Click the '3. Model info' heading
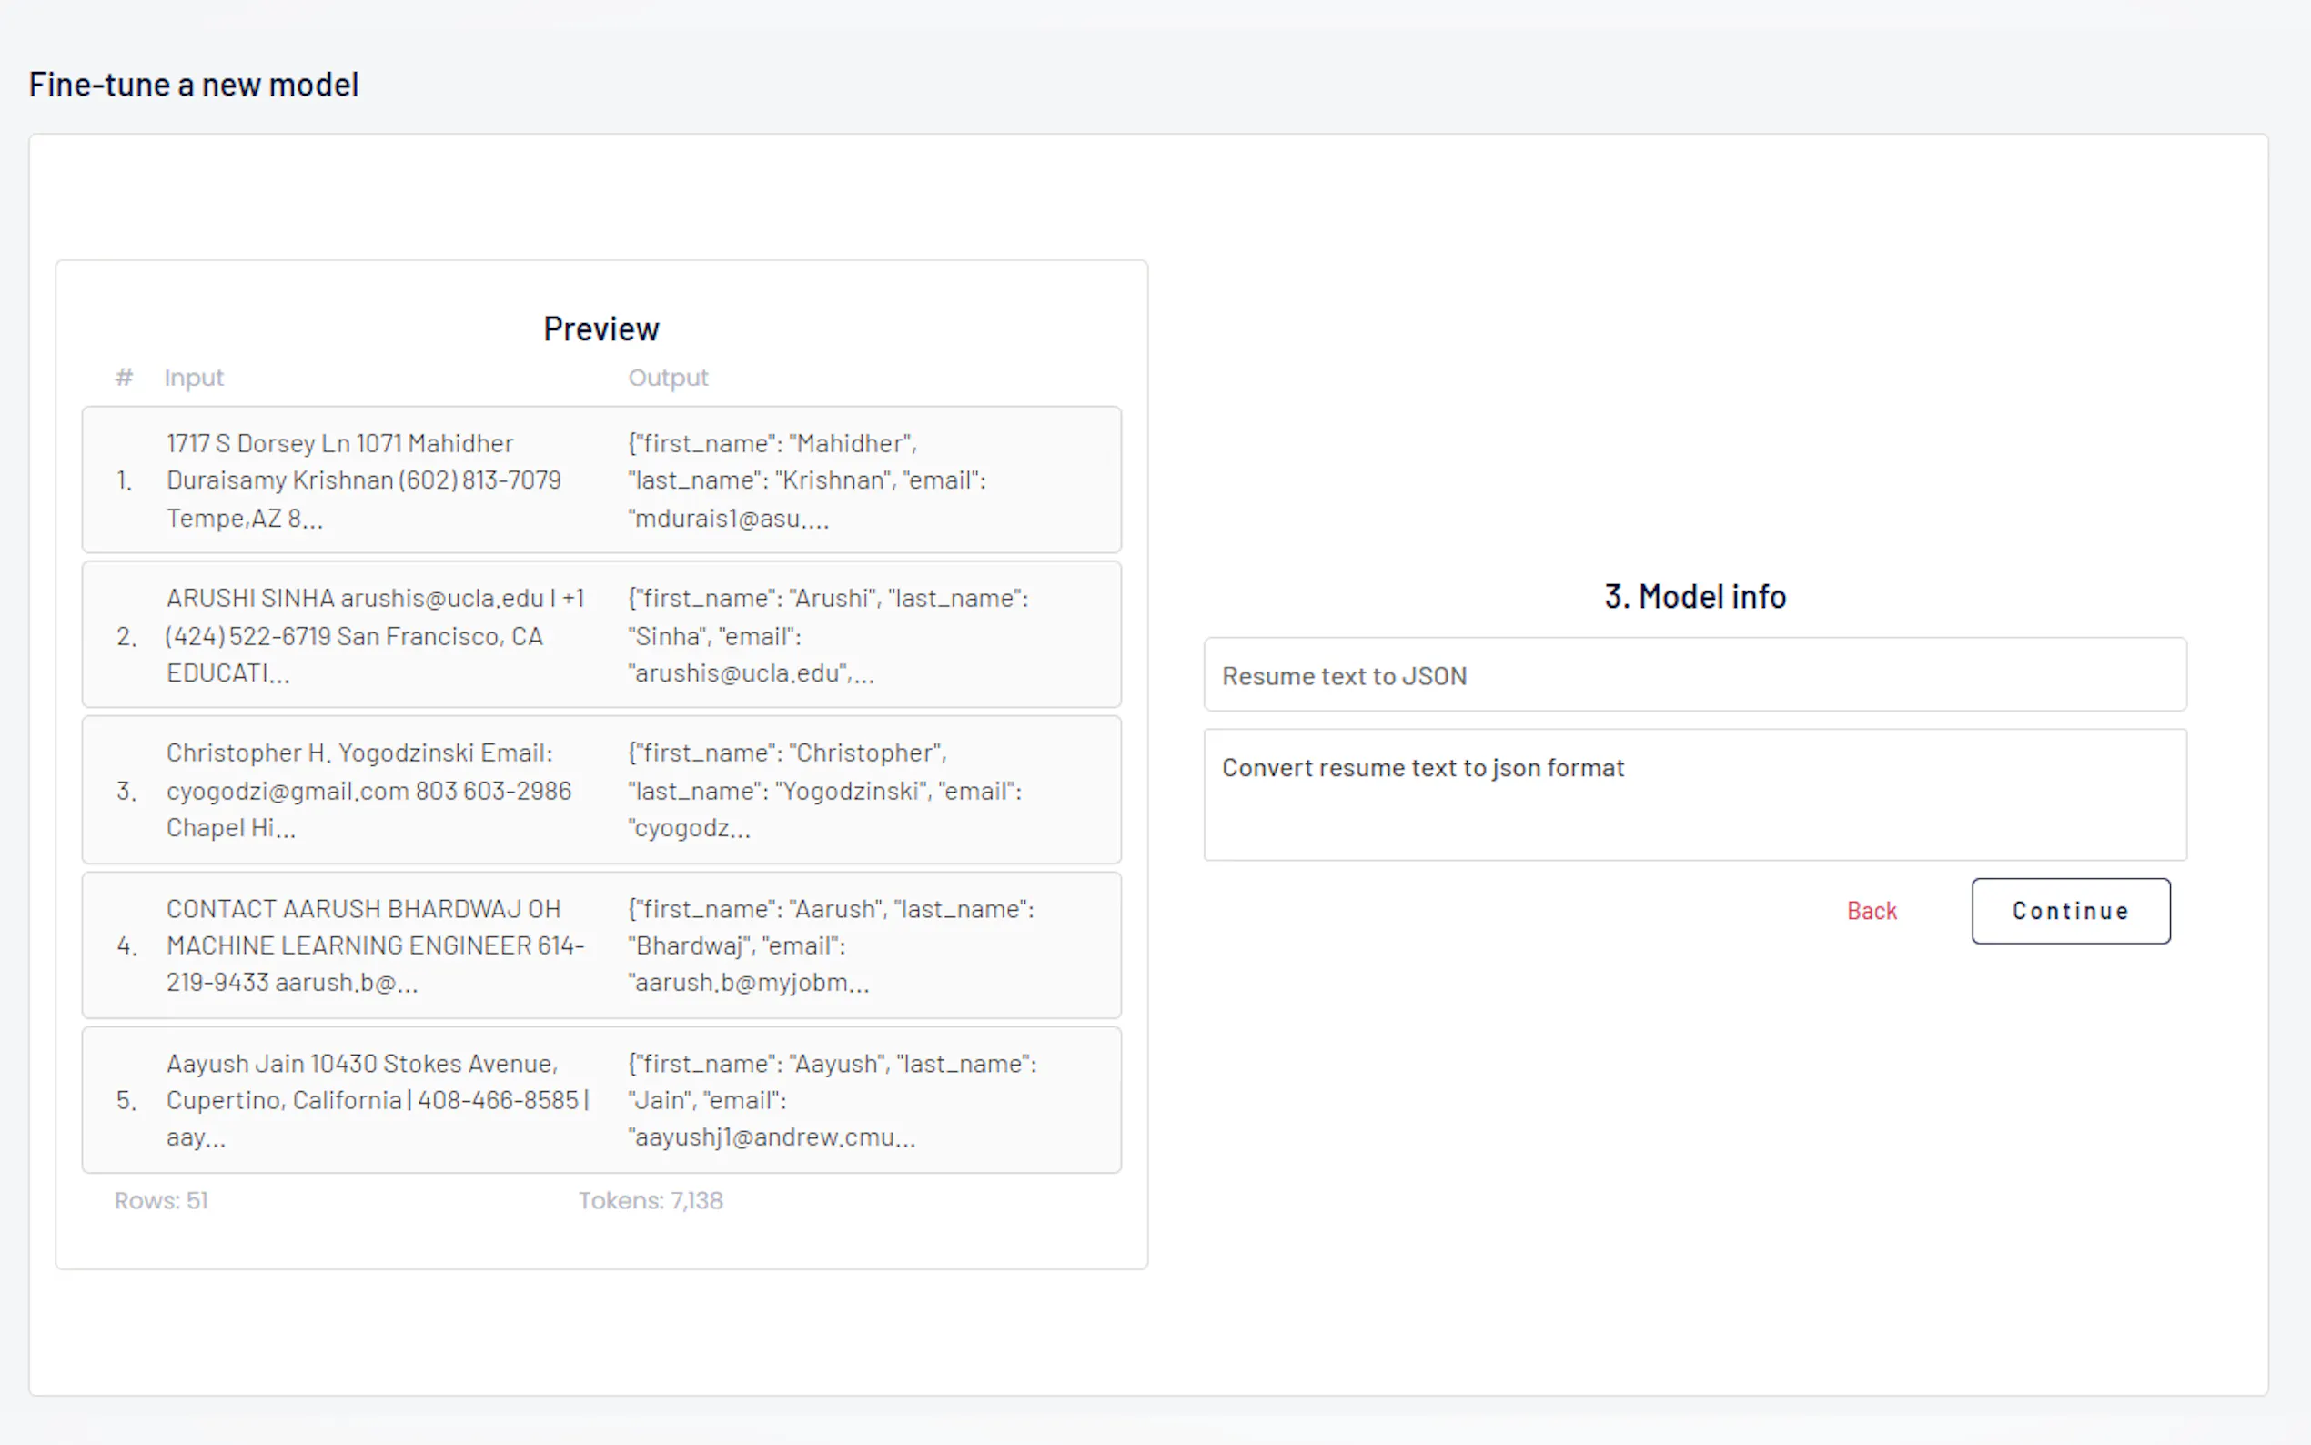This screenshot has width=2311, height=1445. pyautogui.click(x=1694, y=596)
